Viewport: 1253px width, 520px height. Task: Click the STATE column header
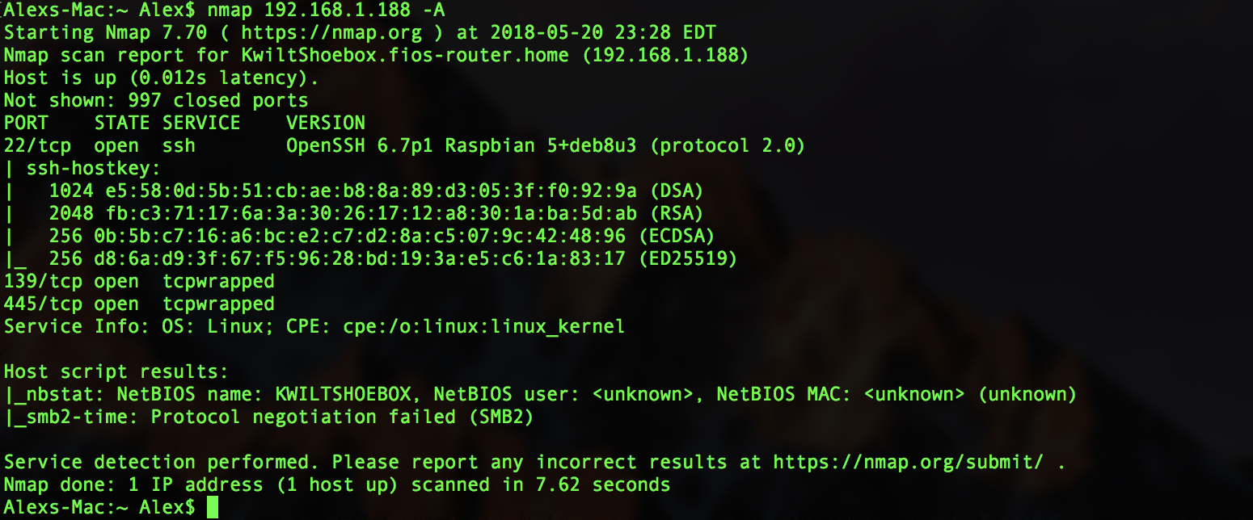(122, 124)
